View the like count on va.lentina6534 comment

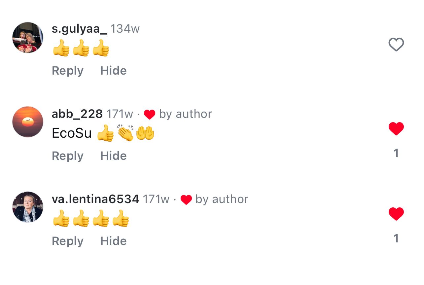[396, 238]
